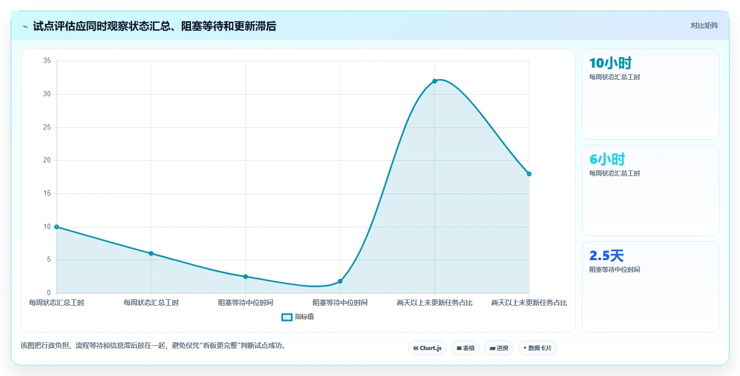
Task: Click the first data point at value 10
Action: pos(57,227)
